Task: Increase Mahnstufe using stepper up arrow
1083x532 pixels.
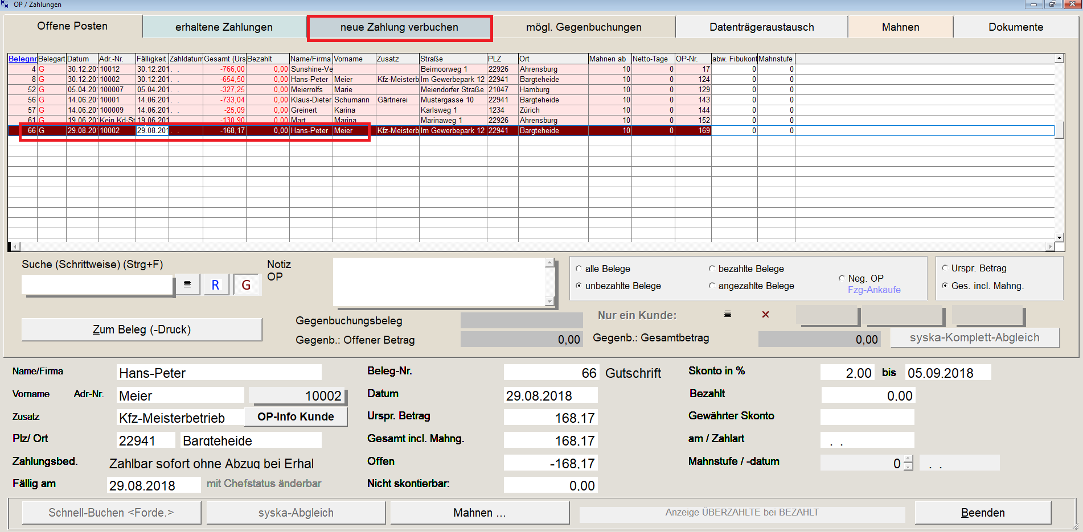Action: click(x=908, y=459)
